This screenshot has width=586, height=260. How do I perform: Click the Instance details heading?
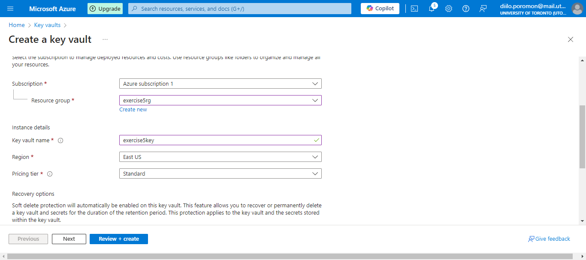[x=31, y=128]
